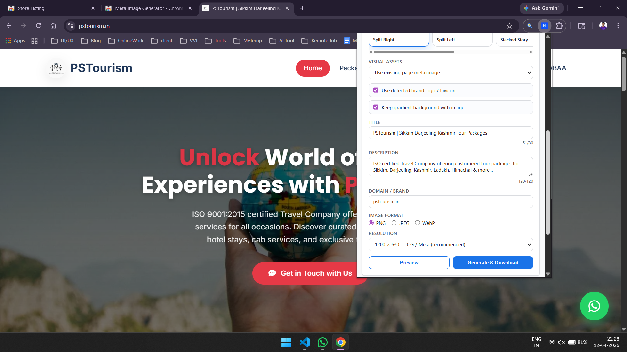Viewport: 627px width, 352px height.
Task: Select the Split Left layout option
Action: [x=462, y=40]
